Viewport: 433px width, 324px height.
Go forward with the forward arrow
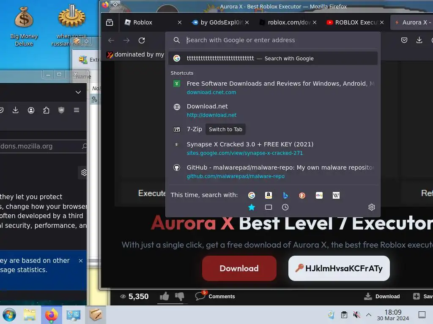tap(126, 40)
